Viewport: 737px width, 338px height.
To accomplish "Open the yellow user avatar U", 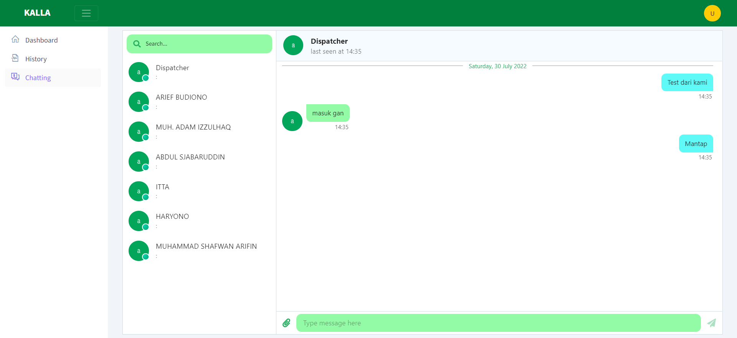I will tap(712, 13).
